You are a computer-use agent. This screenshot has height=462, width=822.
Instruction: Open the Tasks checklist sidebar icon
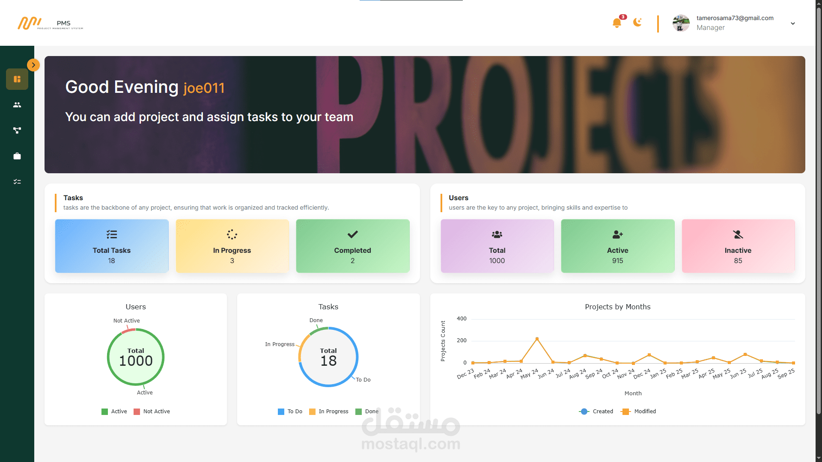(x=17, y=182)
